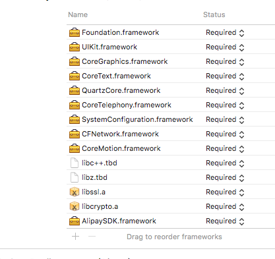Select the CoreGraphics.framework name

point(125,61)
